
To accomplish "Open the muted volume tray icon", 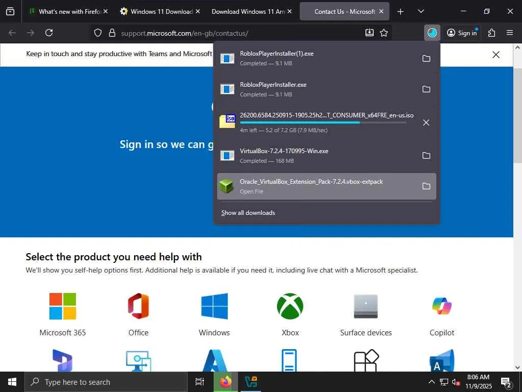I will (x=456, y=382).
